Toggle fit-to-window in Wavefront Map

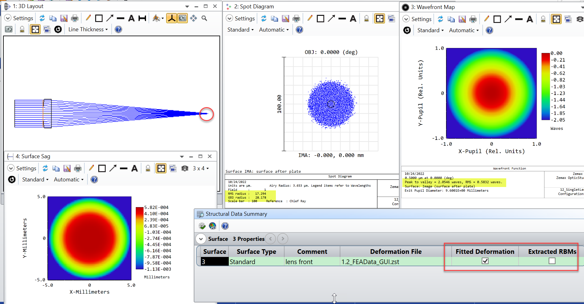556,19
